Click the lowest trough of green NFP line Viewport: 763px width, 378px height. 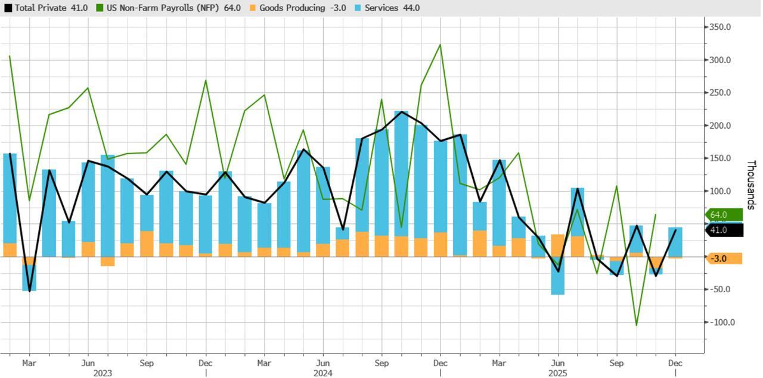point(636,325)
